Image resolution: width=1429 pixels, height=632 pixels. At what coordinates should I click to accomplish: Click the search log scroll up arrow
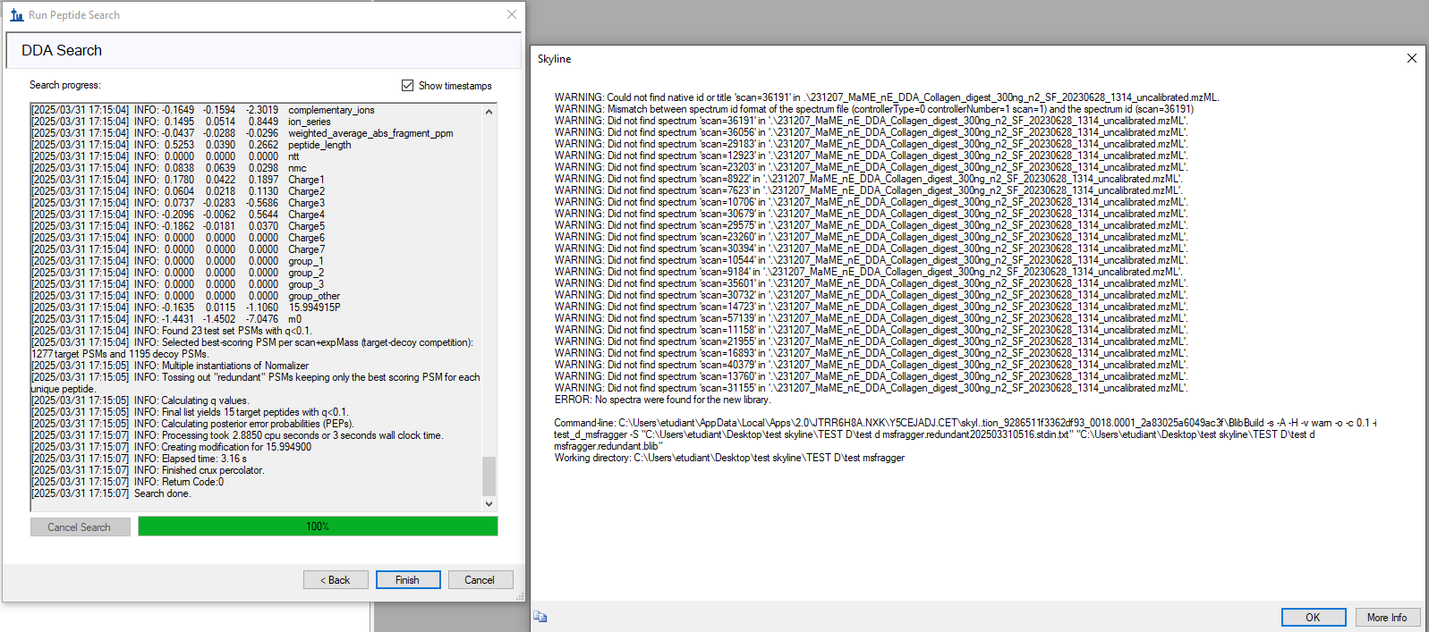(489, 112)
